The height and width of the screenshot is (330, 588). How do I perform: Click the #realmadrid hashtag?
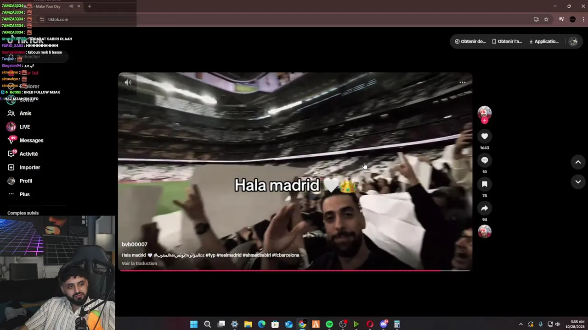click(229, 255)
